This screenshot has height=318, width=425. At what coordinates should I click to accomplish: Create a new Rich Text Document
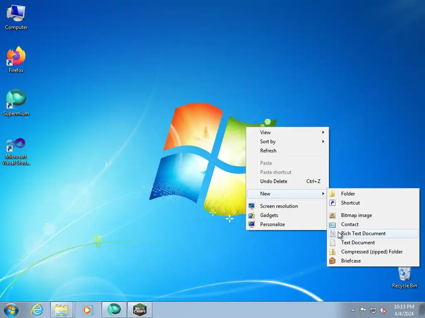(x=373, y=234)
